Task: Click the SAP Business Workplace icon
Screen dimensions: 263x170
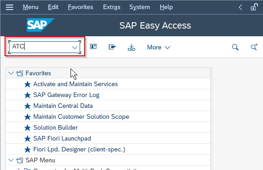Action: tap(112, 47)
